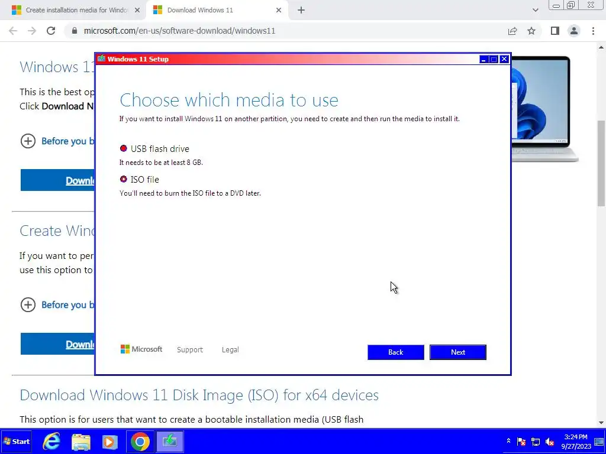Go forward in browser history
The height and width of the screenshot is (454, 606).
(32, 31)
